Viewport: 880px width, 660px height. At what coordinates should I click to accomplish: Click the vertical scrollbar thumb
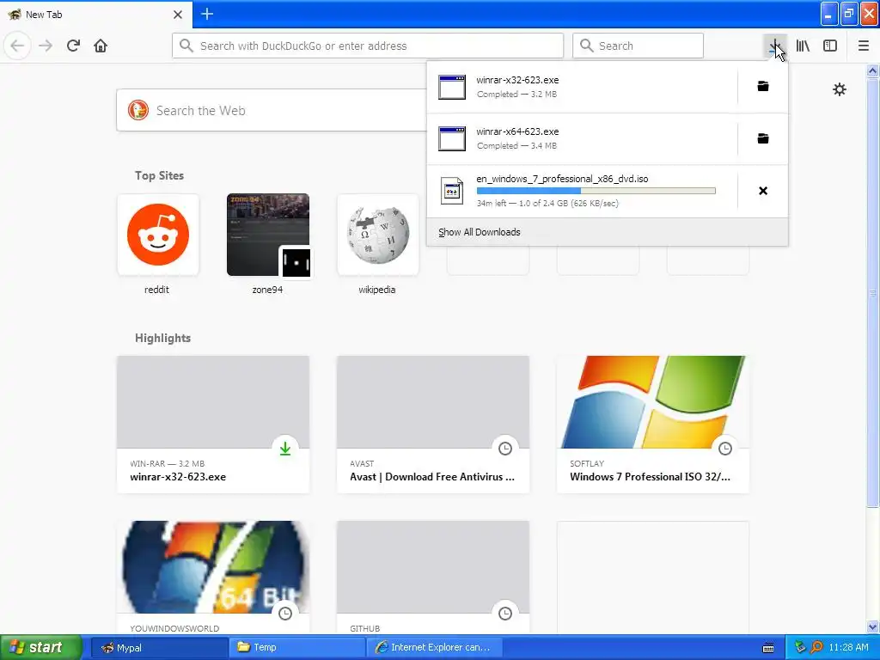(873, 292)
